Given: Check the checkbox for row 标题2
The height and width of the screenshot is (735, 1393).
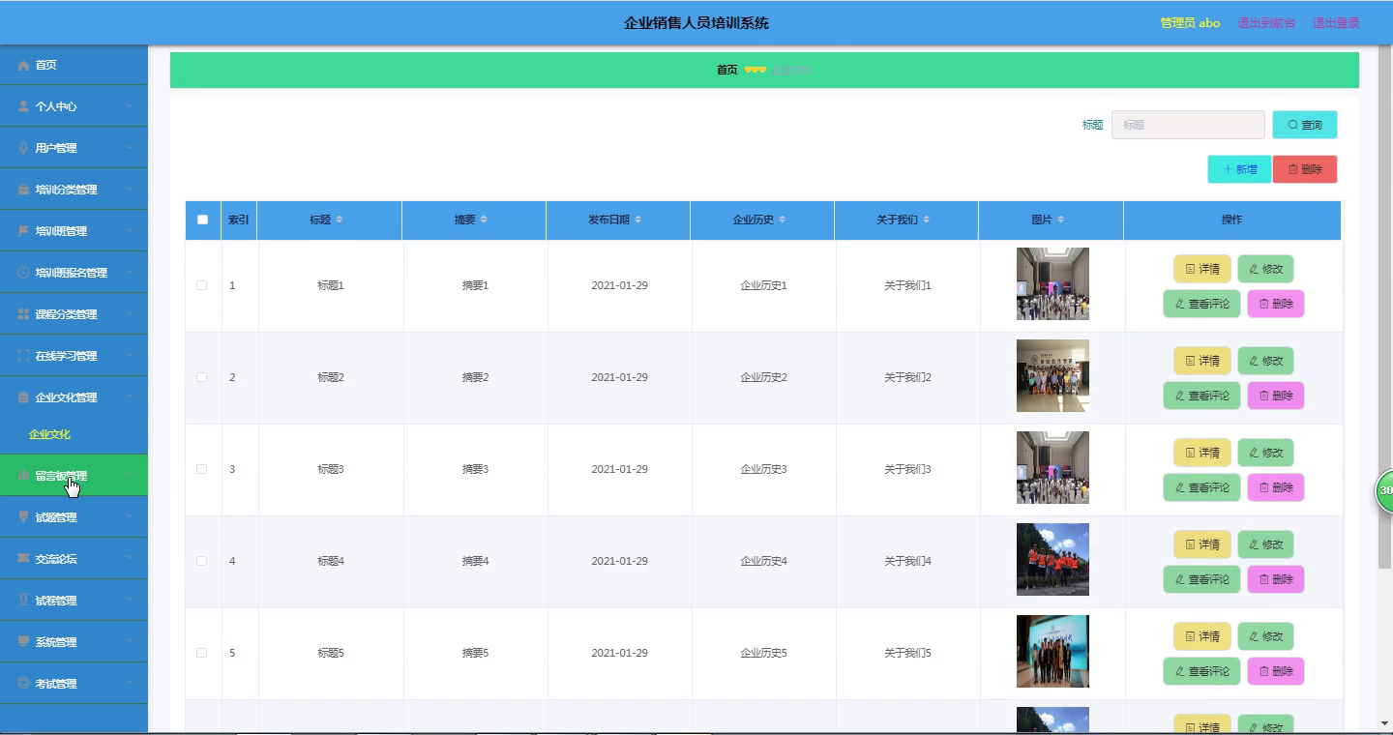Looking at the screenshot, I should pos(201,377).
